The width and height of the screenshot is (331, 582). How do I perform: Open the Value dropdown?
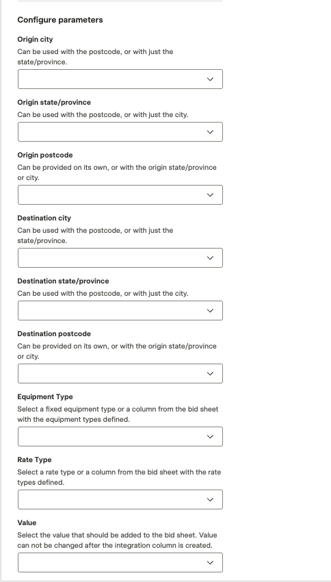(120, 563)
